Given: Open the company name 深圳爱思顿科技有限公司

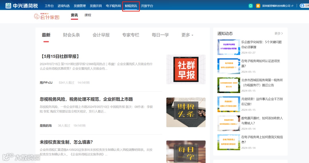Looking at the screenshot, I should click(276, 6).
